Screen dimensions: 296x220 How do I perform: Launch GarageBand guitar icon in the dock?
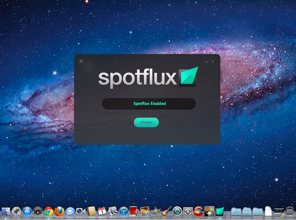pos(166,211)
